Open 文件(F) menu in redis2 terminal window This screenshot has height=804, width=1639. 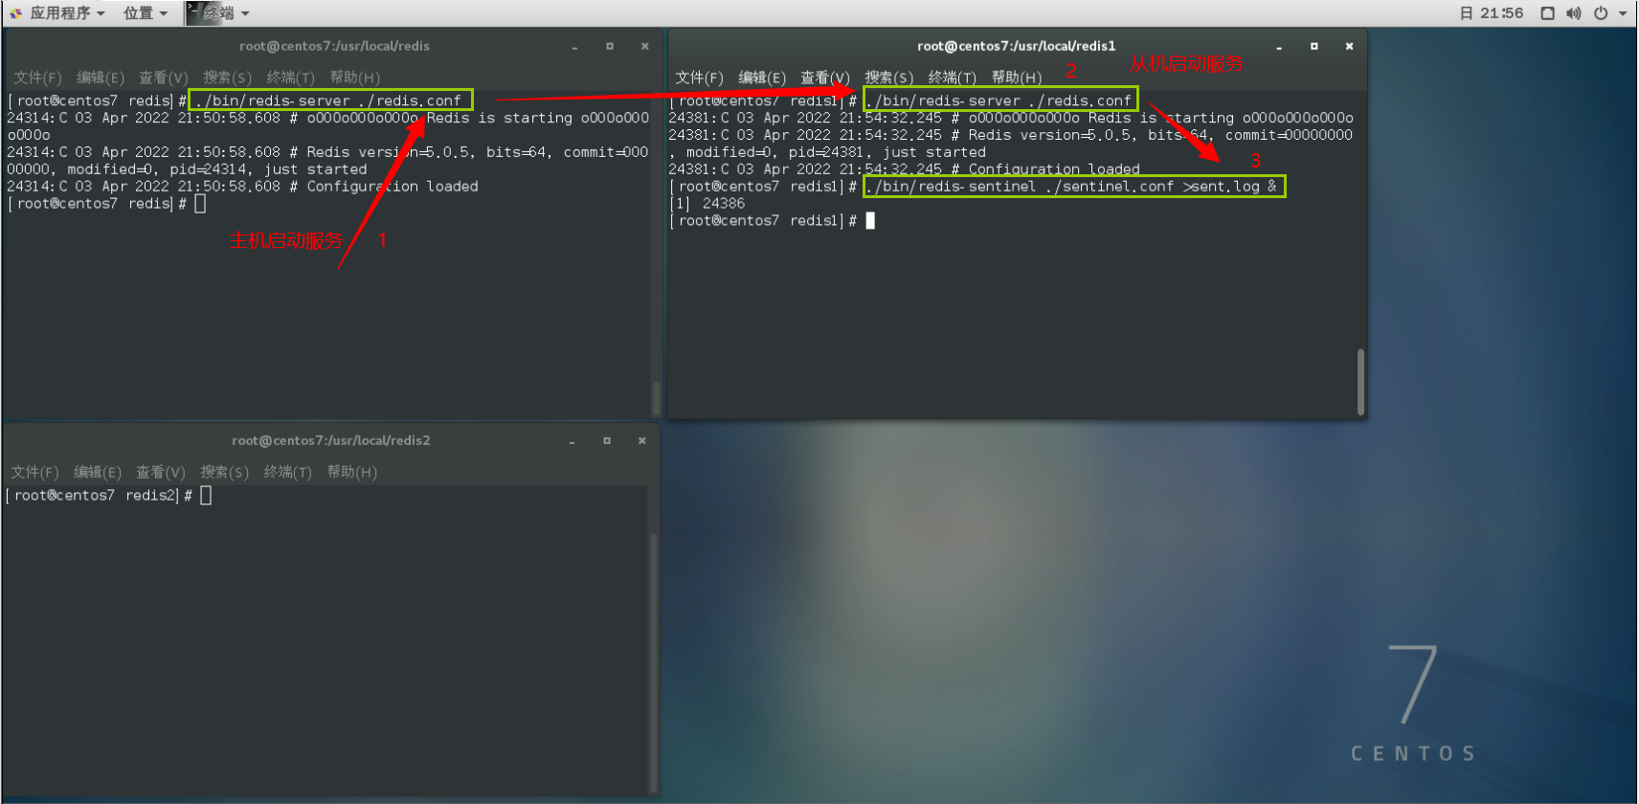pos(34,472)
